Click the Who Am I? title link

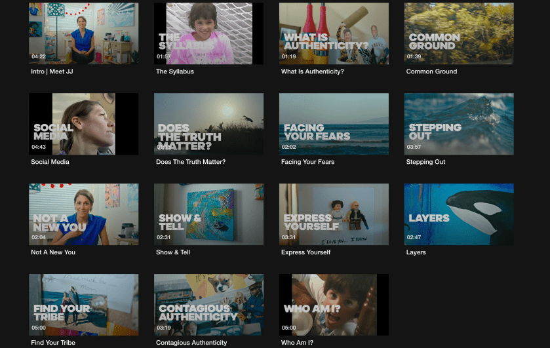298,343
